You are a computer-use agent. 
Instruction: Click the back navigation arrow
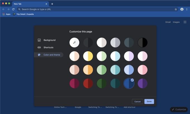coord(3,9)
